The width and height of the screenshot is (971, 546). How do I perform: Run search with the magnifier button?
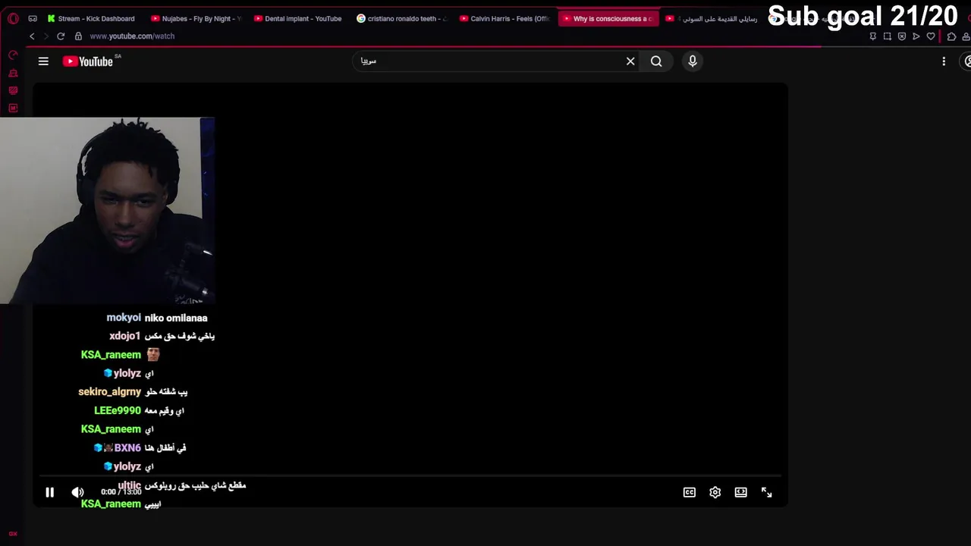(656, 61)
